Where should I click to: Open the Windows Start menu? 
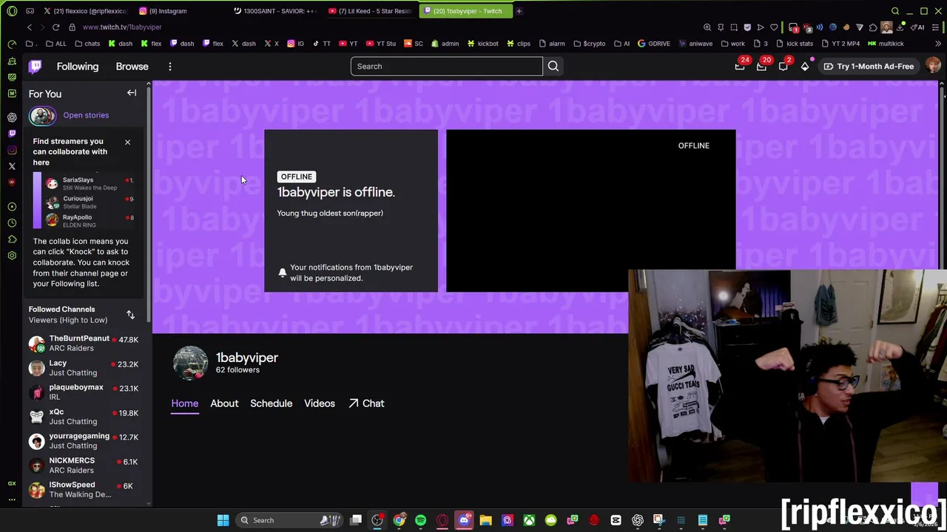click(223, 520)
